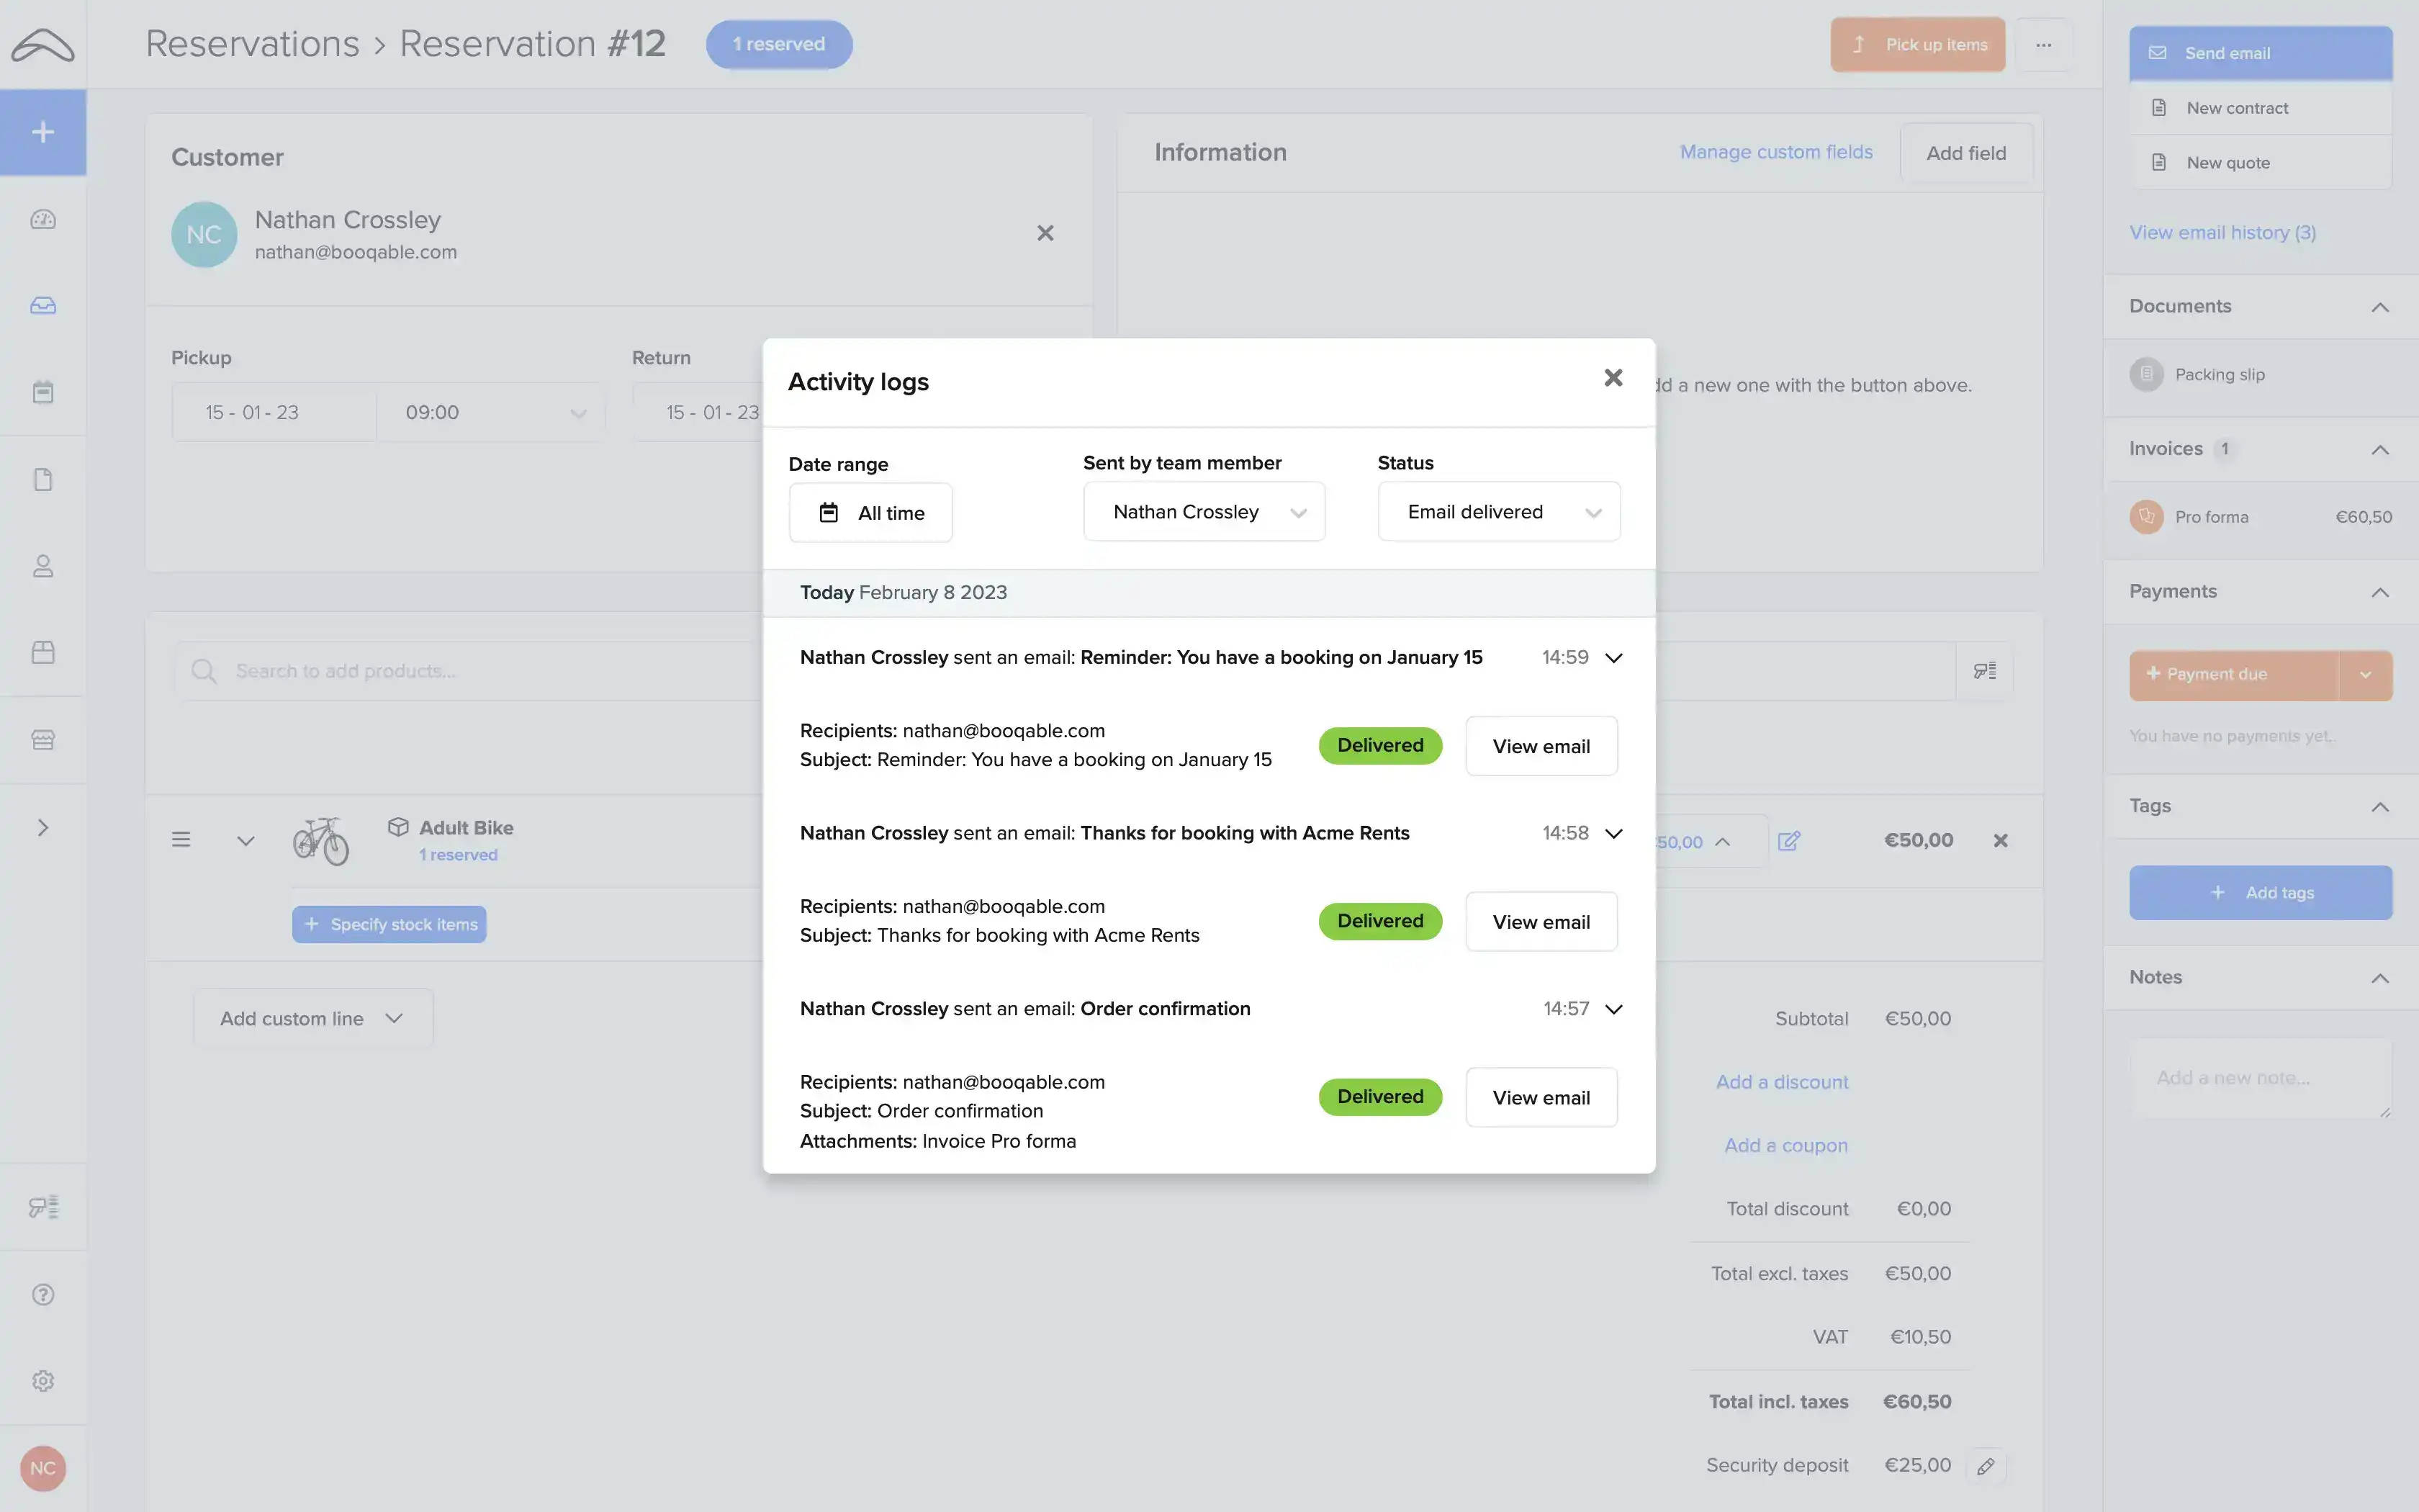Open the dashboard from the sidebar
The width and height of the screenshot is (2419, 1512).
(x=44, y=219)
